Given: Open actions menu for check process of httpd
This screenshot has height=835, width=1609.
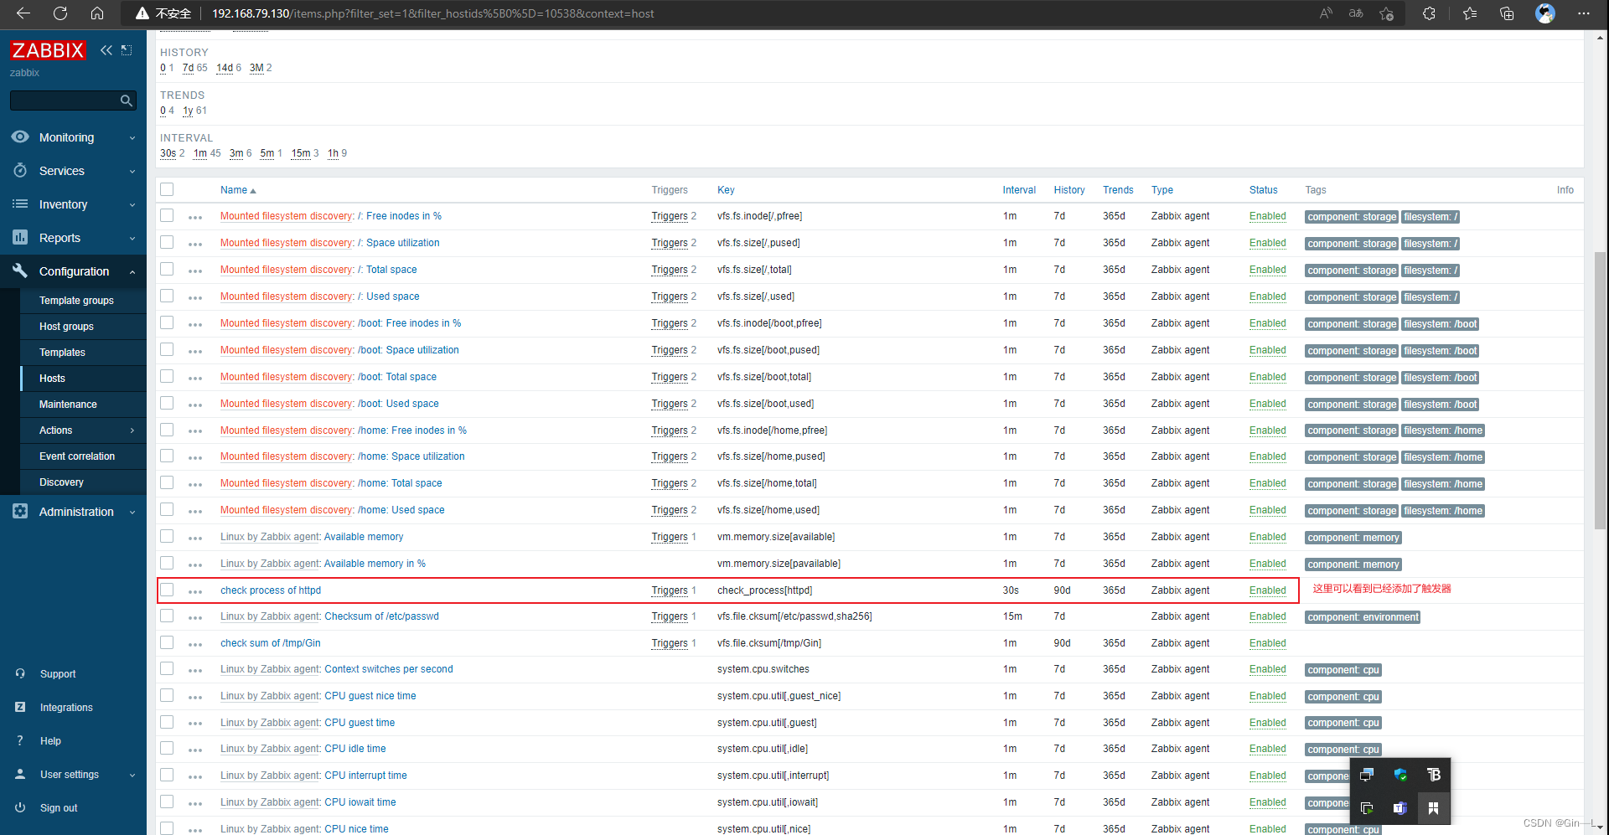Looking at the screenshot, I should 195,591.
